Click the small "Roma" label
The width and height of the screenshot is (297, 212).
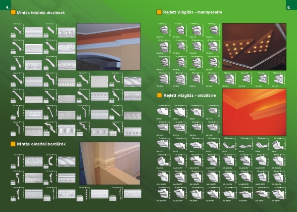79,196
